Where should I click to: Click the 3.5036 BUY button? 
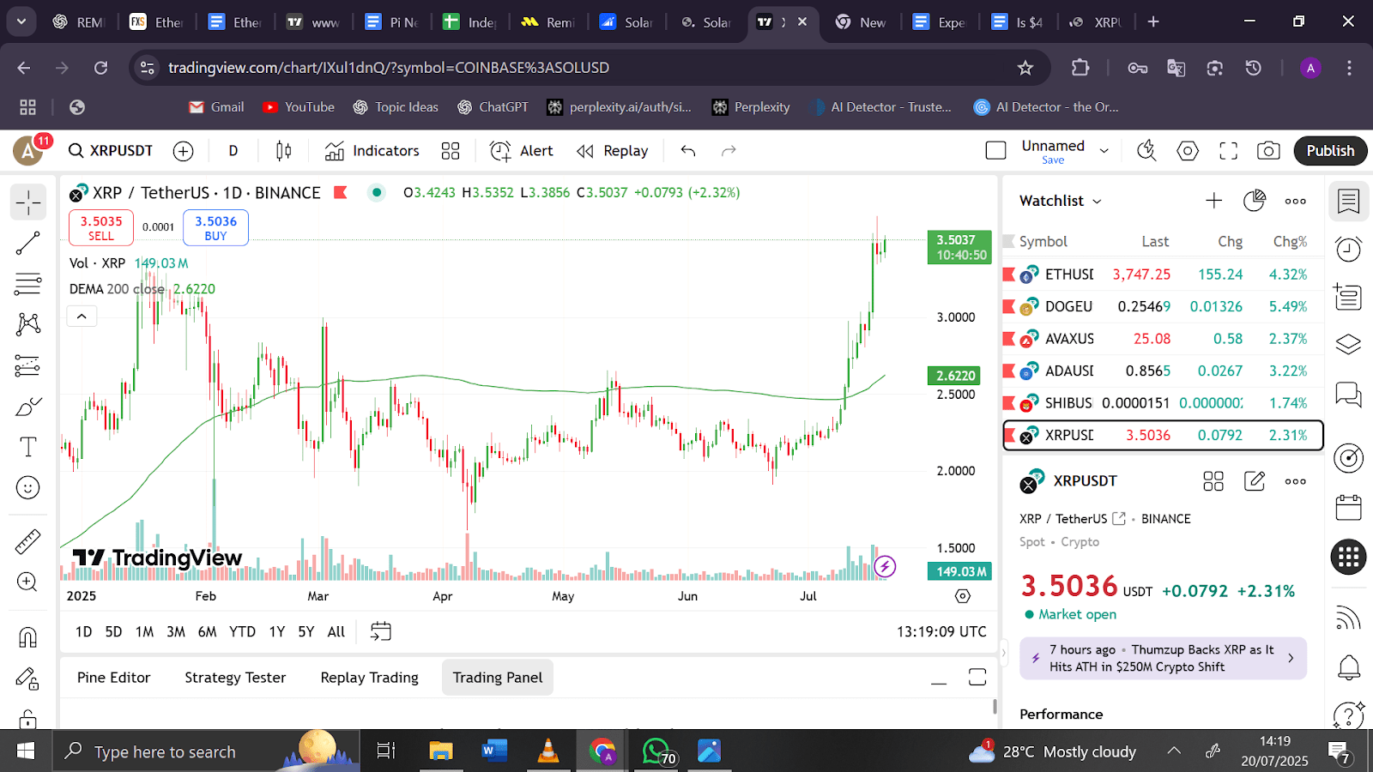215,227
